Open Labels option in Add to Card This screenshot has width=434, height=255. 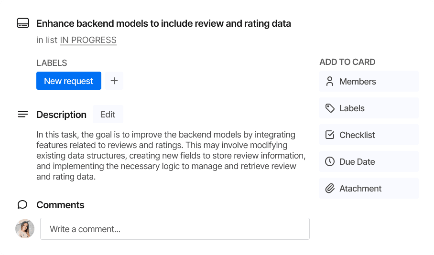(x=369, y=108)
